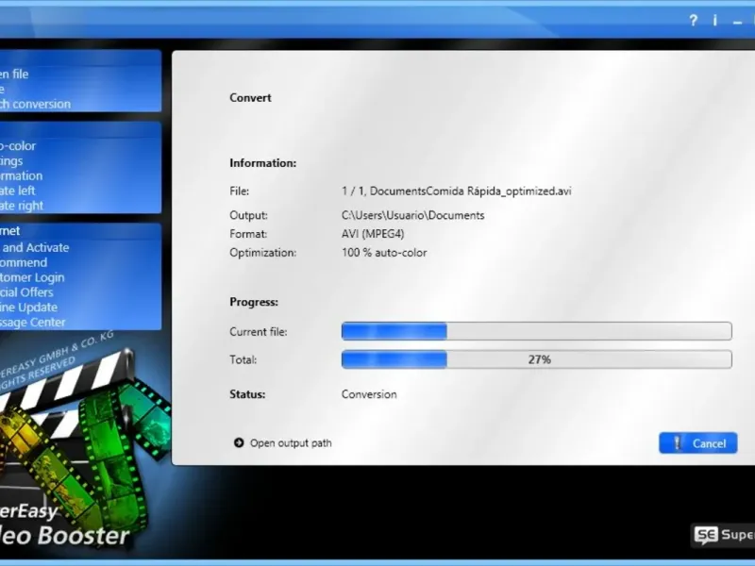The width and height of the screenshot is (755, 566).
Task: Cancel the running conversion
Action: [x=697, y=442]
